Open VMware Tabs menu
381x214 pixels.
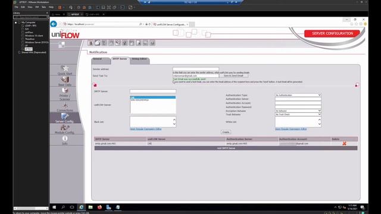point(43,7)
